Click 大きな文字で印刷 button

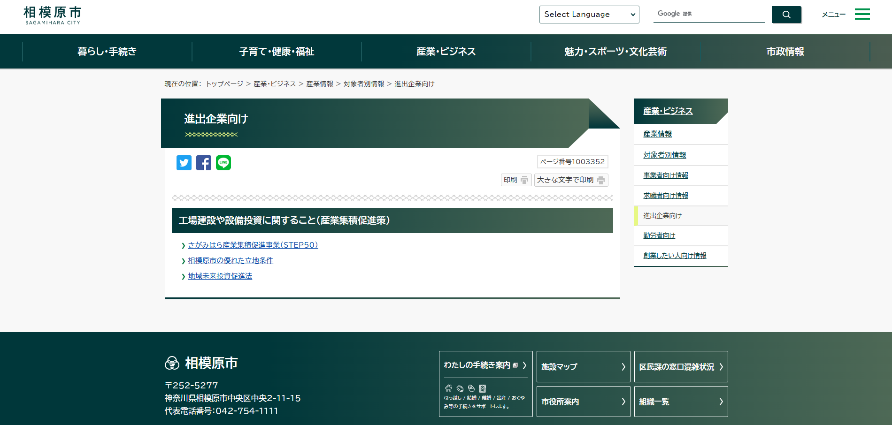point(571,180)
